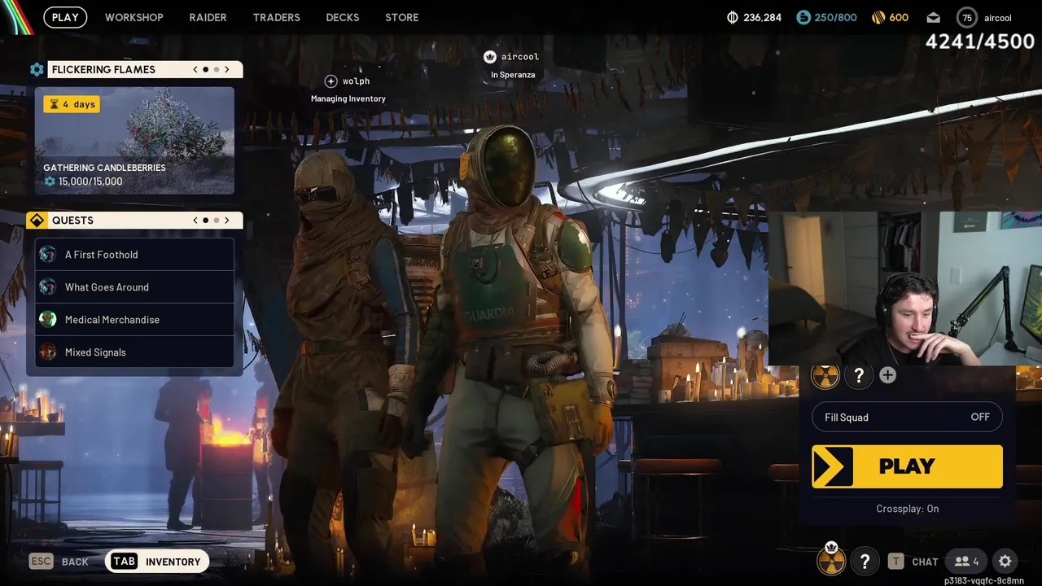Viewport: 1042px width, 586px height.
Task: Select first page dot in Flickering Flames
Action: tap(206, 70)
